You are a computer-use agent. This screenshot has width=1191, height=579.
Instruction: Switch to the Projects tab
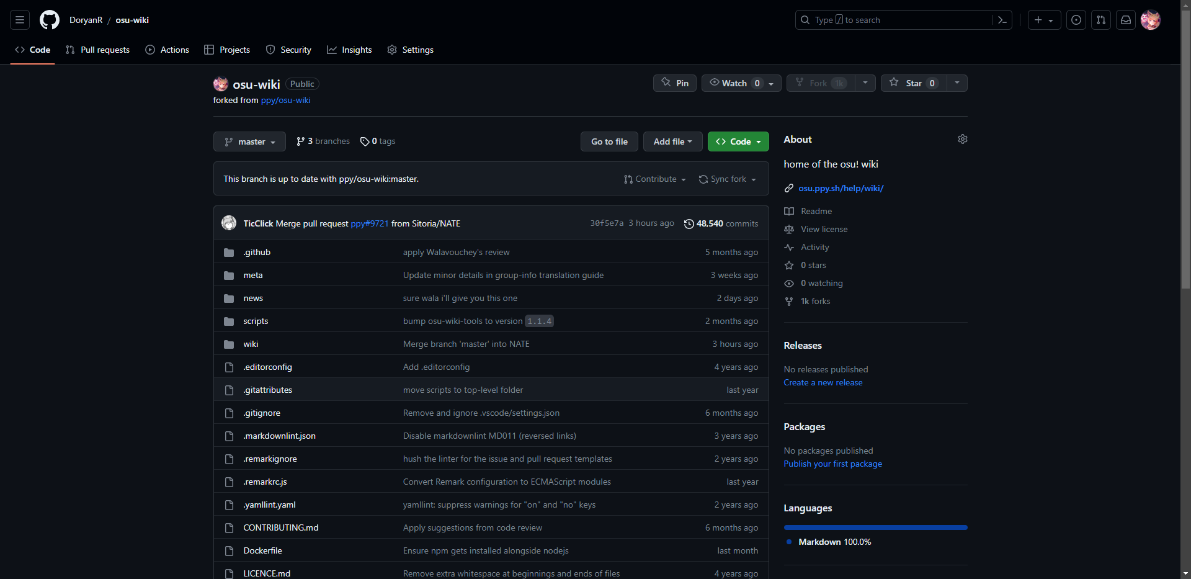pyautogui.click(x=227, y=50)
